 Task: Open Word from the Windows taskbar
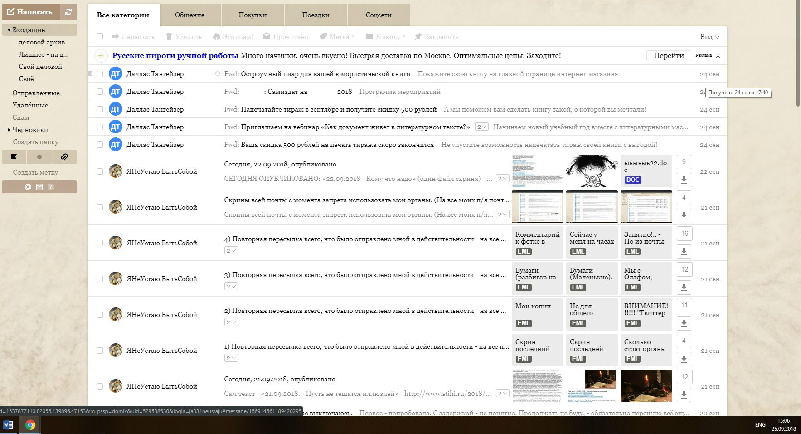coord(8,425)
